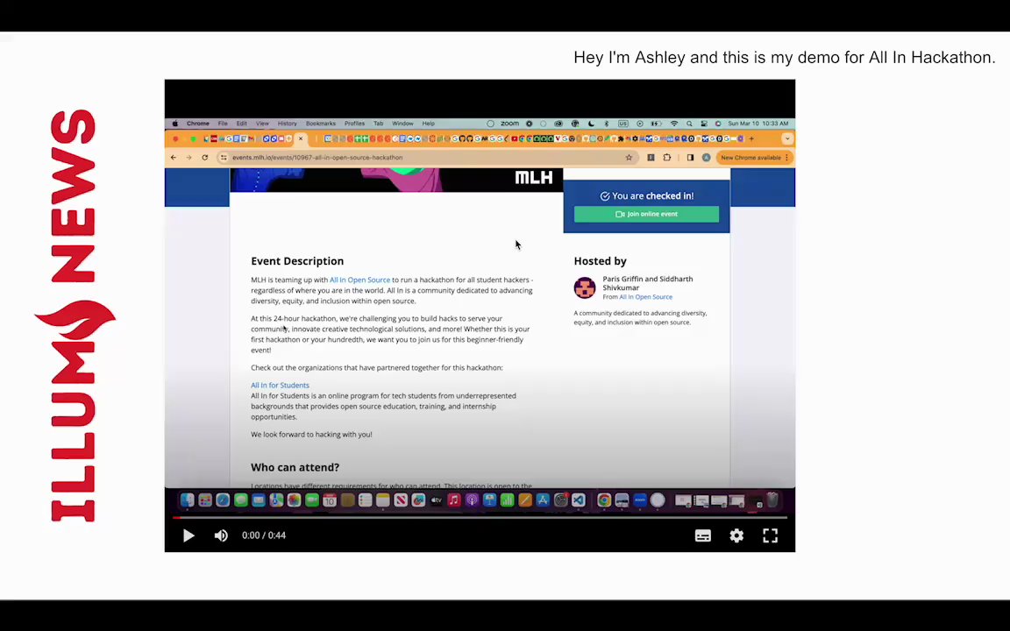
Task: Bookmark this page with star icon
Action: 629,158
